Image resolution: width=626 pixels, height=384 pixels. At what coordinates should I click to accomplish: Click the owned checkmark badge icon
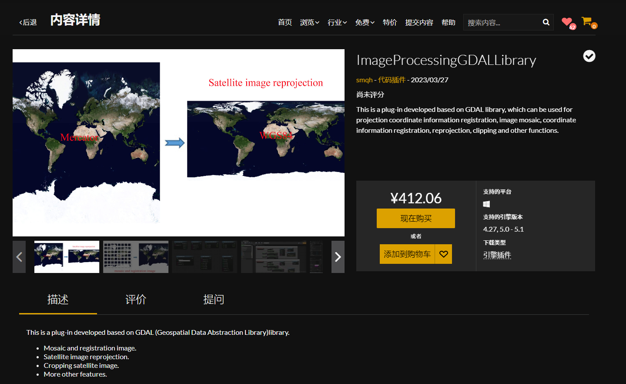pos(589,56)
